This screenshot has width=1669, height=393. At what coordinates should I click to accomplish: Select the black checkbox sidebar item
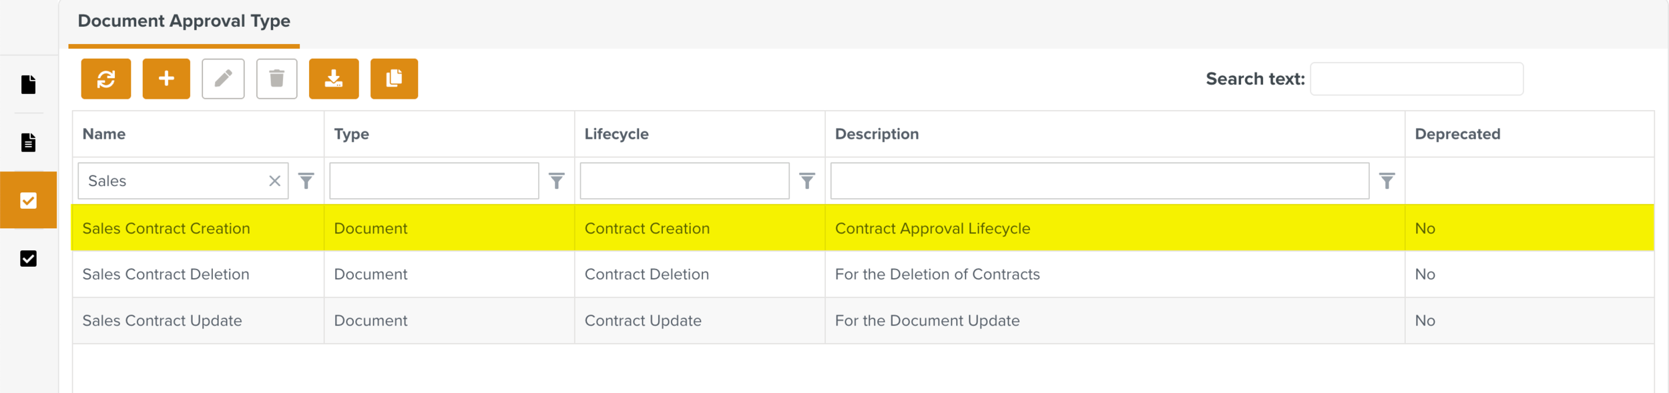[28, 258]
